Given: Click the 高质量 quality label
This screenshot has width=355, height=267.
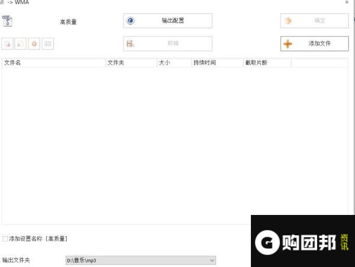Looking at the screenshot, I should 68,22.
